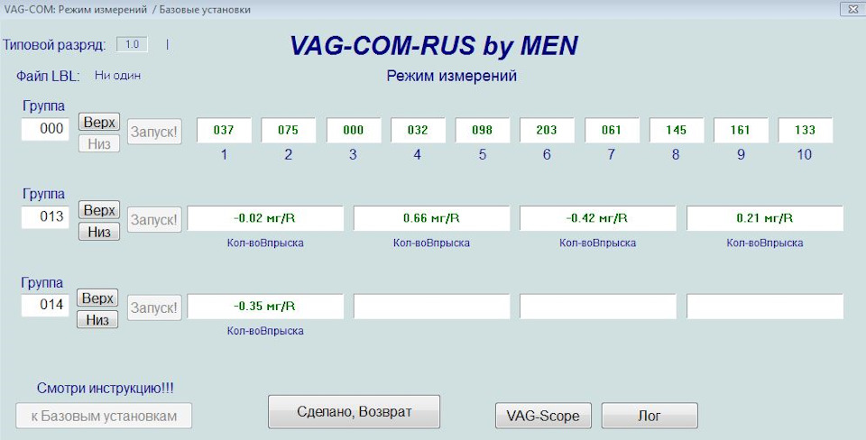Click the 0.21 мг/R value
The width and height of the screenshot is (866, 440).
[765, 218]
